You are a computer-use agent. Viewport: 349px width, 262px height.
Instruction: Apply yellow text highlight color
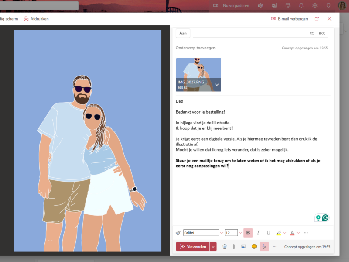pos(279,233)
